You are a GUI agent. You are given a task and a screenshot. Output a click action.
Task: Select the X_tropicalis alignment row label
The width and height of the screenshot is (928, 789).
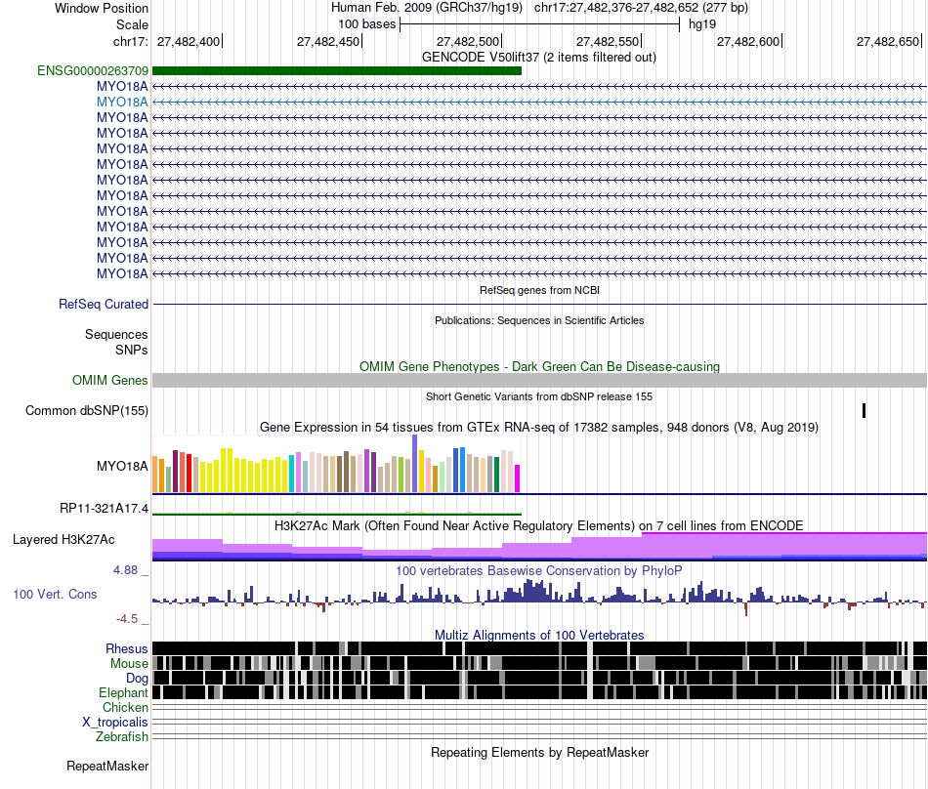115,723
